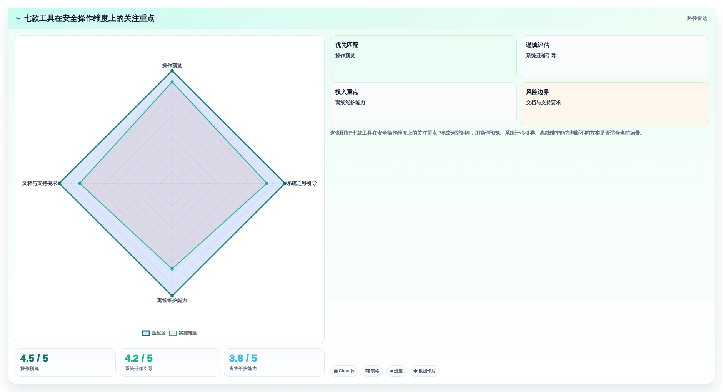Viewport: 723px width, 392px height.
Task: Open the 风险边界 card
Action: 614,104
